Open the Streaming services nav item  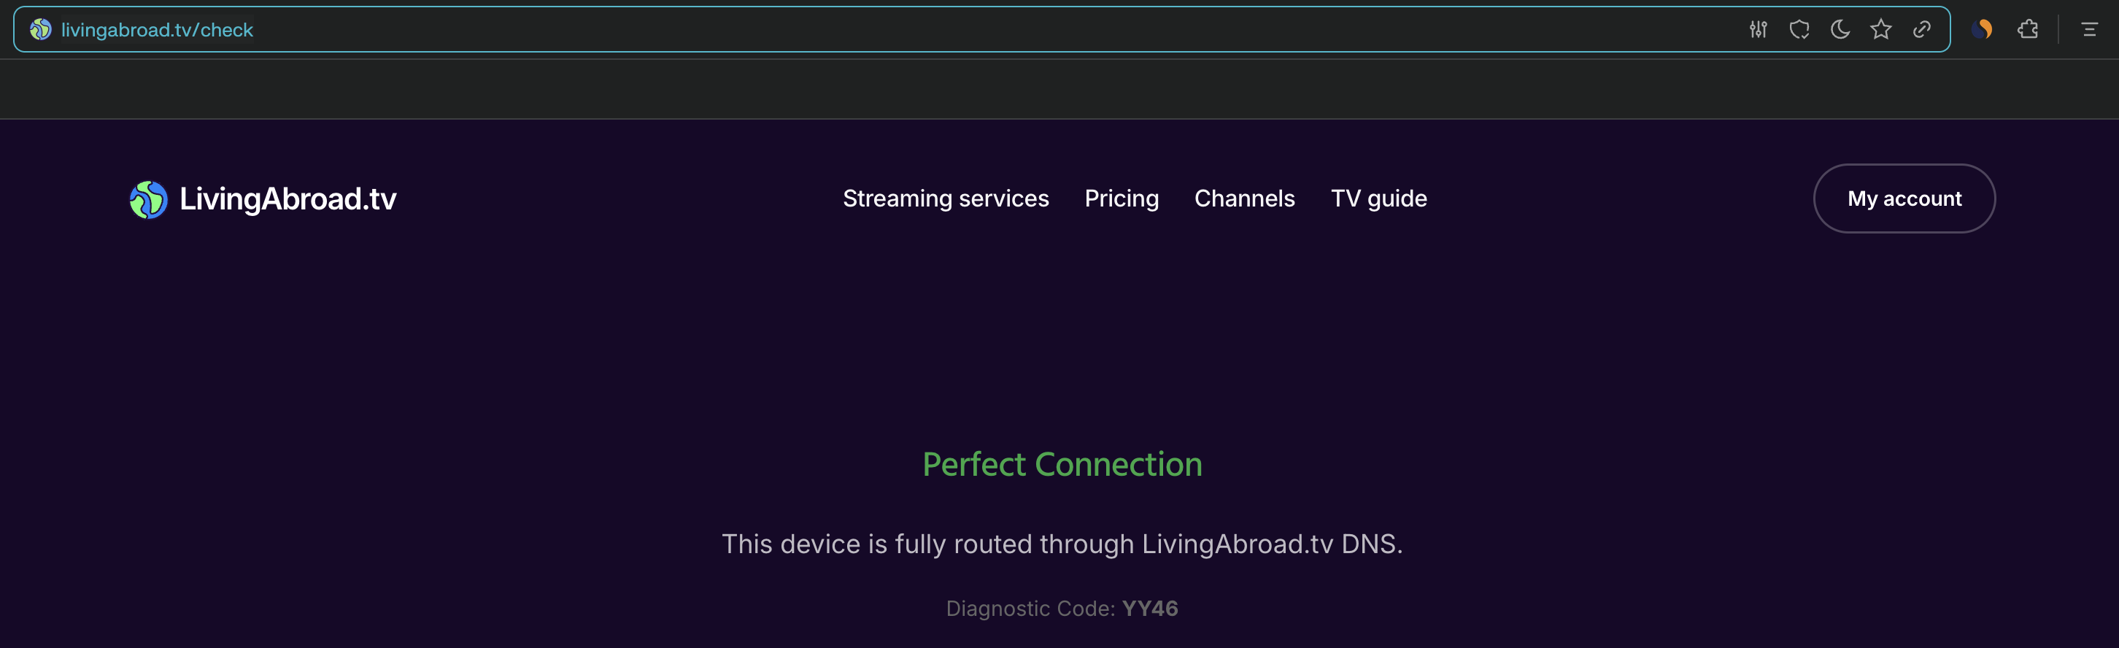945,198
